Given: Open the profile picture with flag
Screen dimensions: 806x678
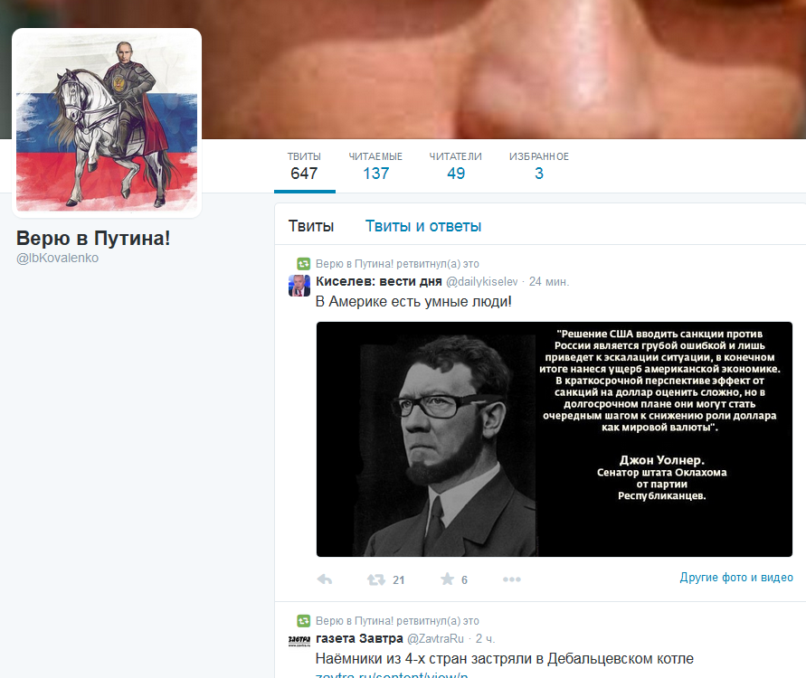Looking at the screenshot, I should (107, 123).
